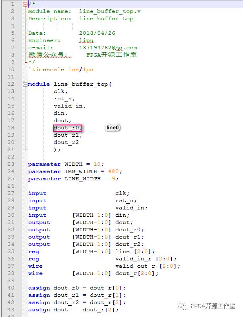Collapse the comment block fold marker on line 1
The width and height of the screenshot is (243, 317).
[25, 4]
